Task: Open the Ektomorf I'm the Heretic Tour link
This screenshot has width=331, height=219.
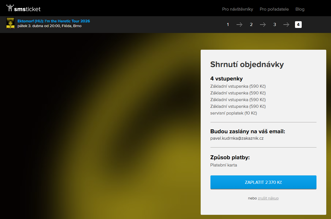Action: pyautogui.click(x=54, y=21)
